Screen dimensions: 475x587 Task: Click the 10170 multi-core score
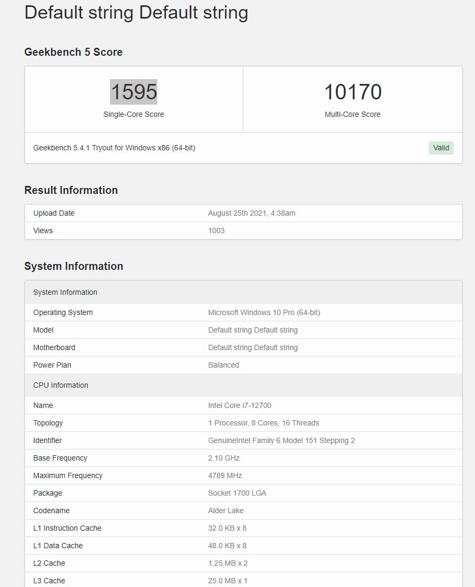(353, 92)
